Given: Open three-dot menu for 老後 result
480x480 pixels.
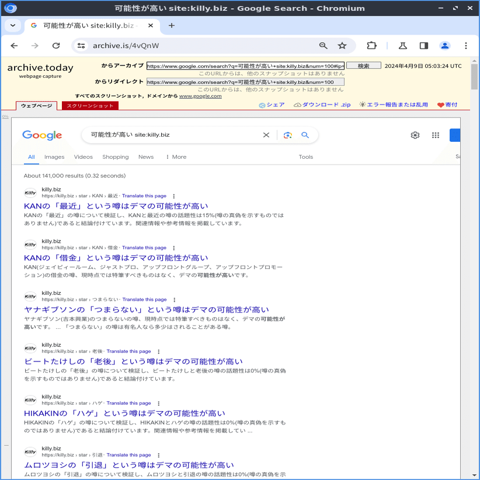Looking at the screenshot, I should (x=159, y=352).
